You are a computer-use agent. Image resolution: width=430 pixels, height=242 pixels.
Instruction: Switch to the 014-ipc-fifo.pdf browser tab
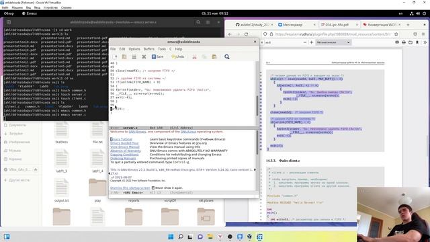tap(339, 25)
